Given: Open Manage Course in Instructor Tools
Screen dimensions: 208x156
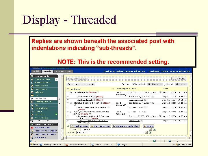Looking at the screenshot, I should tap(42, 128).
